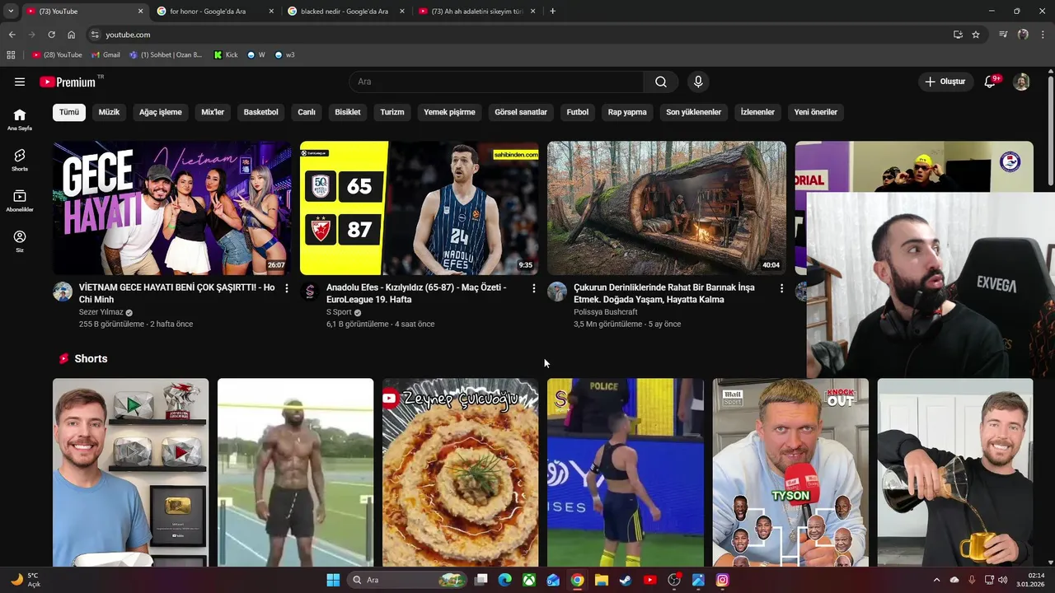Open the YouTube hamburger guide menu

coord(20,82)
